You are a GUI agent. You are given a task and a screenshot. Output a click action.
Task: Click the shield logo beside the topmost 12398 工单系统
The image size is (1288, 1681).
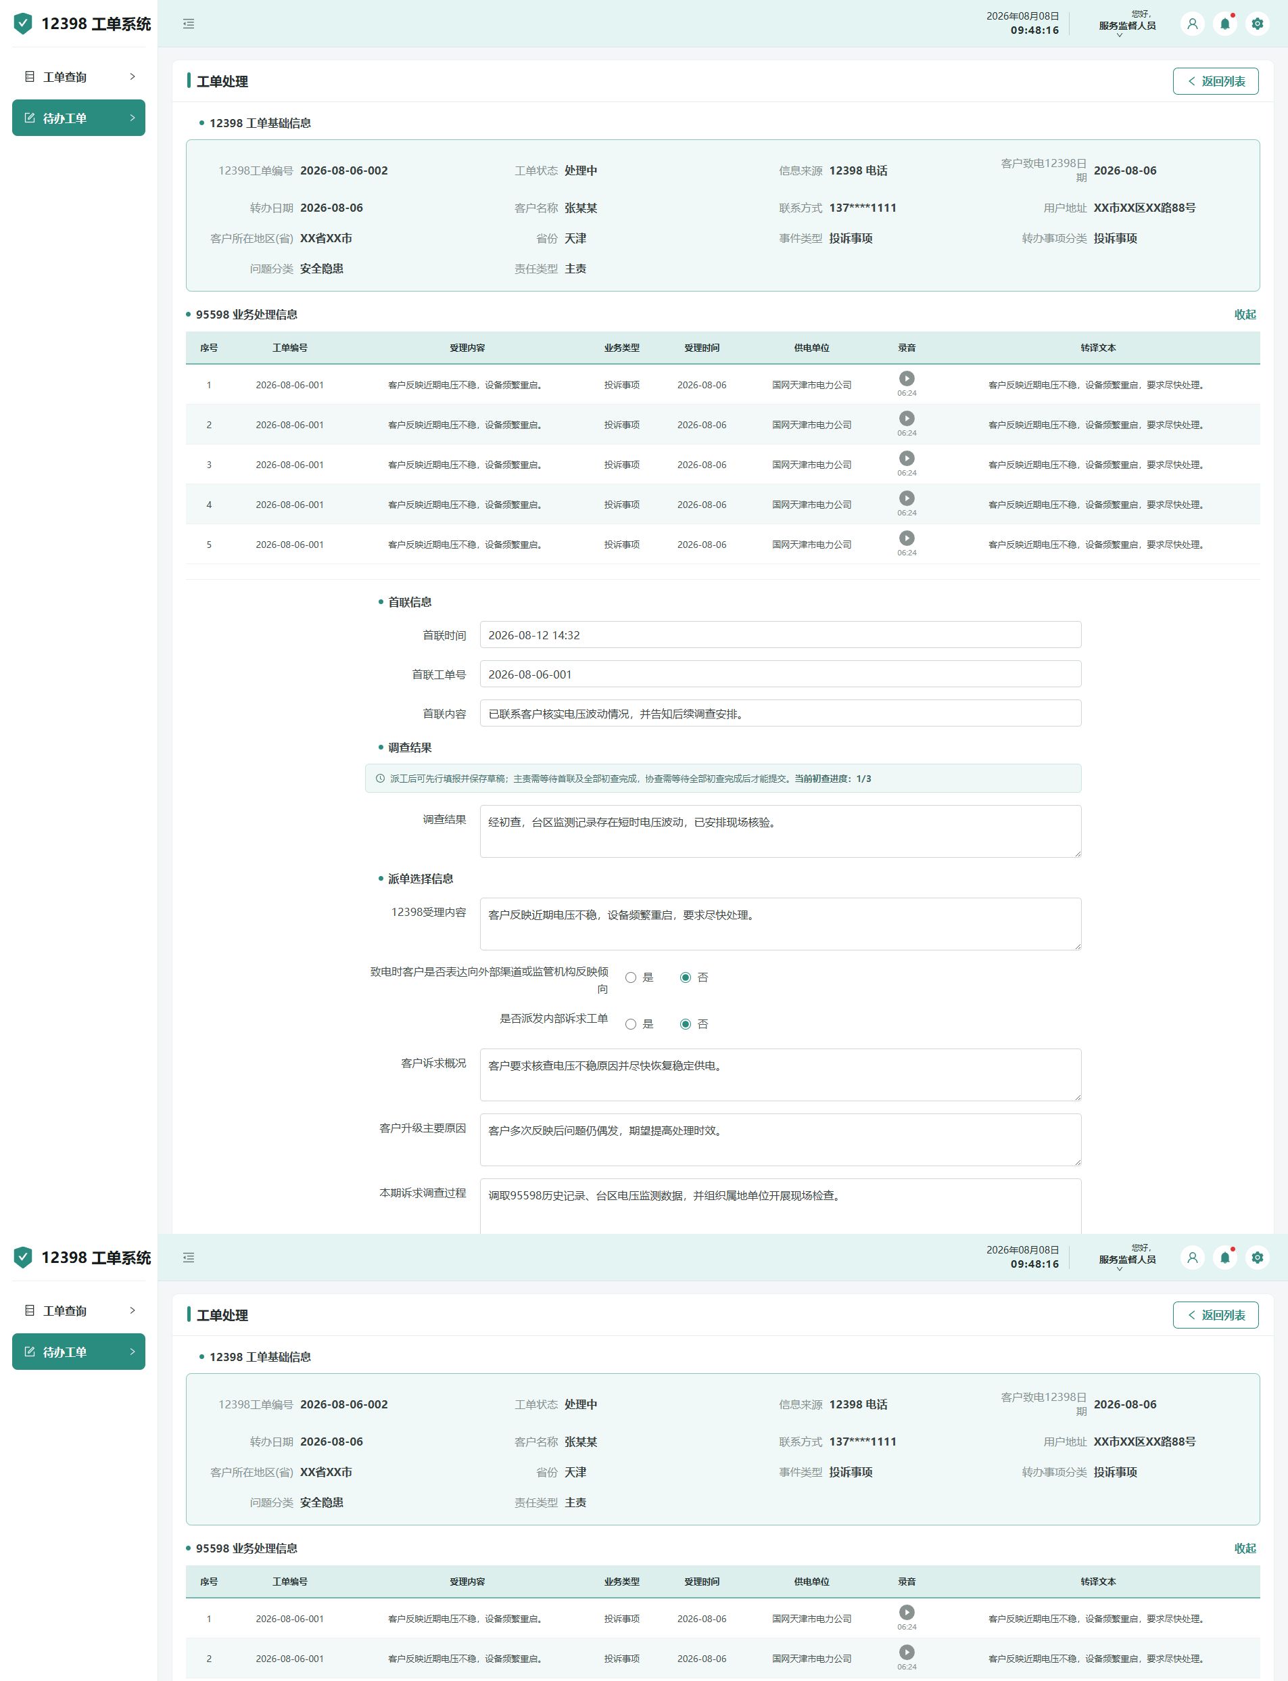click(23, 24)
